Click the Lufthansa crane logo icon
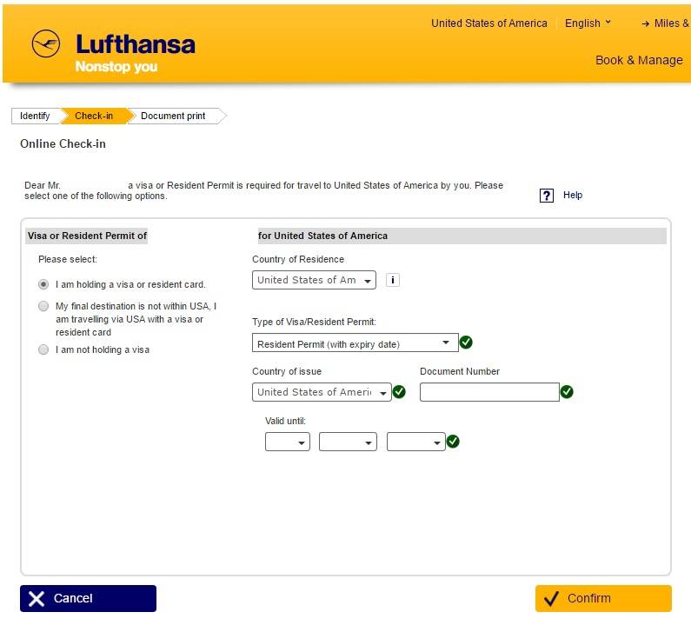 [x=46, y=43]
